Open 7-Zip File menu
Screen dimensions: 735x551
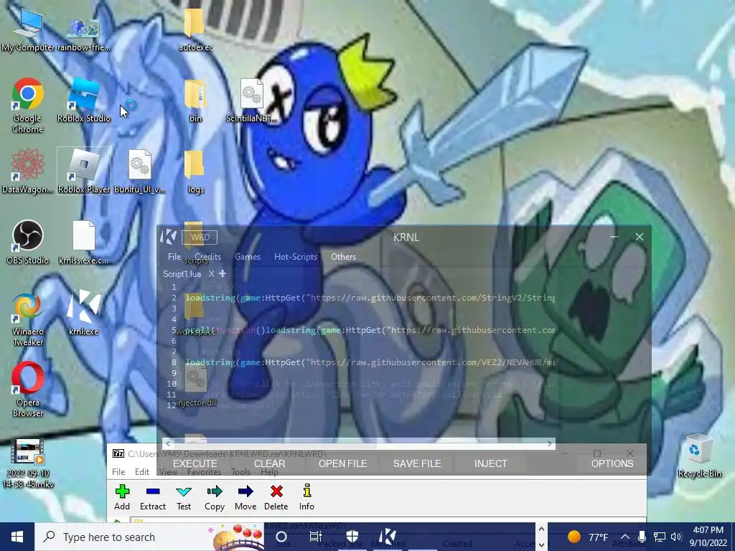(x=118, y=472)
